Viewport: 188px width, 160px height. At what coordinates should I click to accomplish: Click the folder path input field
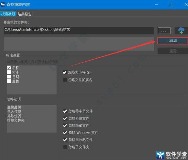(x=79, y=31)
